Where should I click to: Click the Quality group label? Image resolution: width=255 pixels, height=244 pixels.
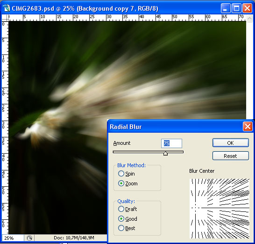coord(126,201)
